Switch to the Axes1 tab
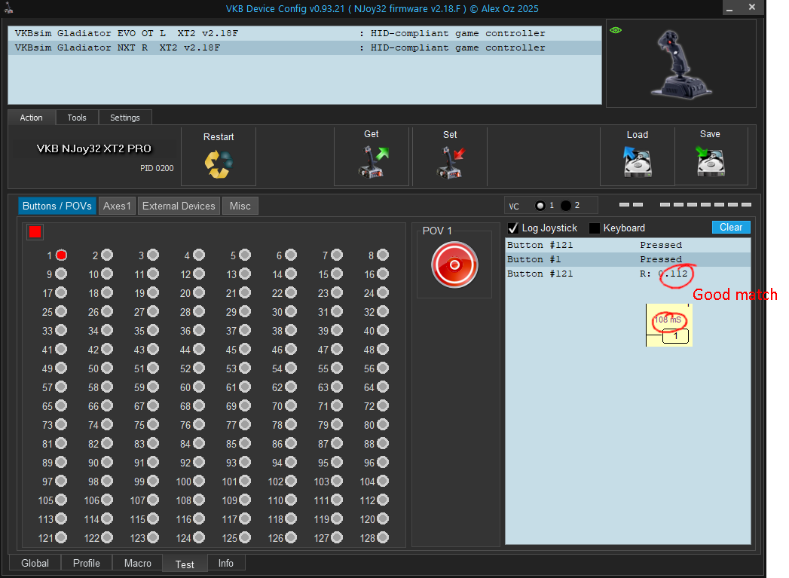The width and height of the screenshot is (789, 578). pyautogui.click(x=117, y=206)
